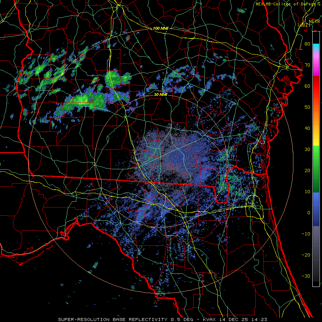Click the 60 value on dBZ scale
The height and width of the screenshot is (322, 322).
[307, 86]
